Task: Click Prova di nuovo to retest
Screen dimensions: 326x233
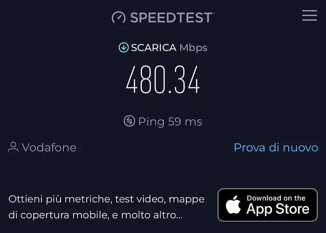Action: click(276, 148)
